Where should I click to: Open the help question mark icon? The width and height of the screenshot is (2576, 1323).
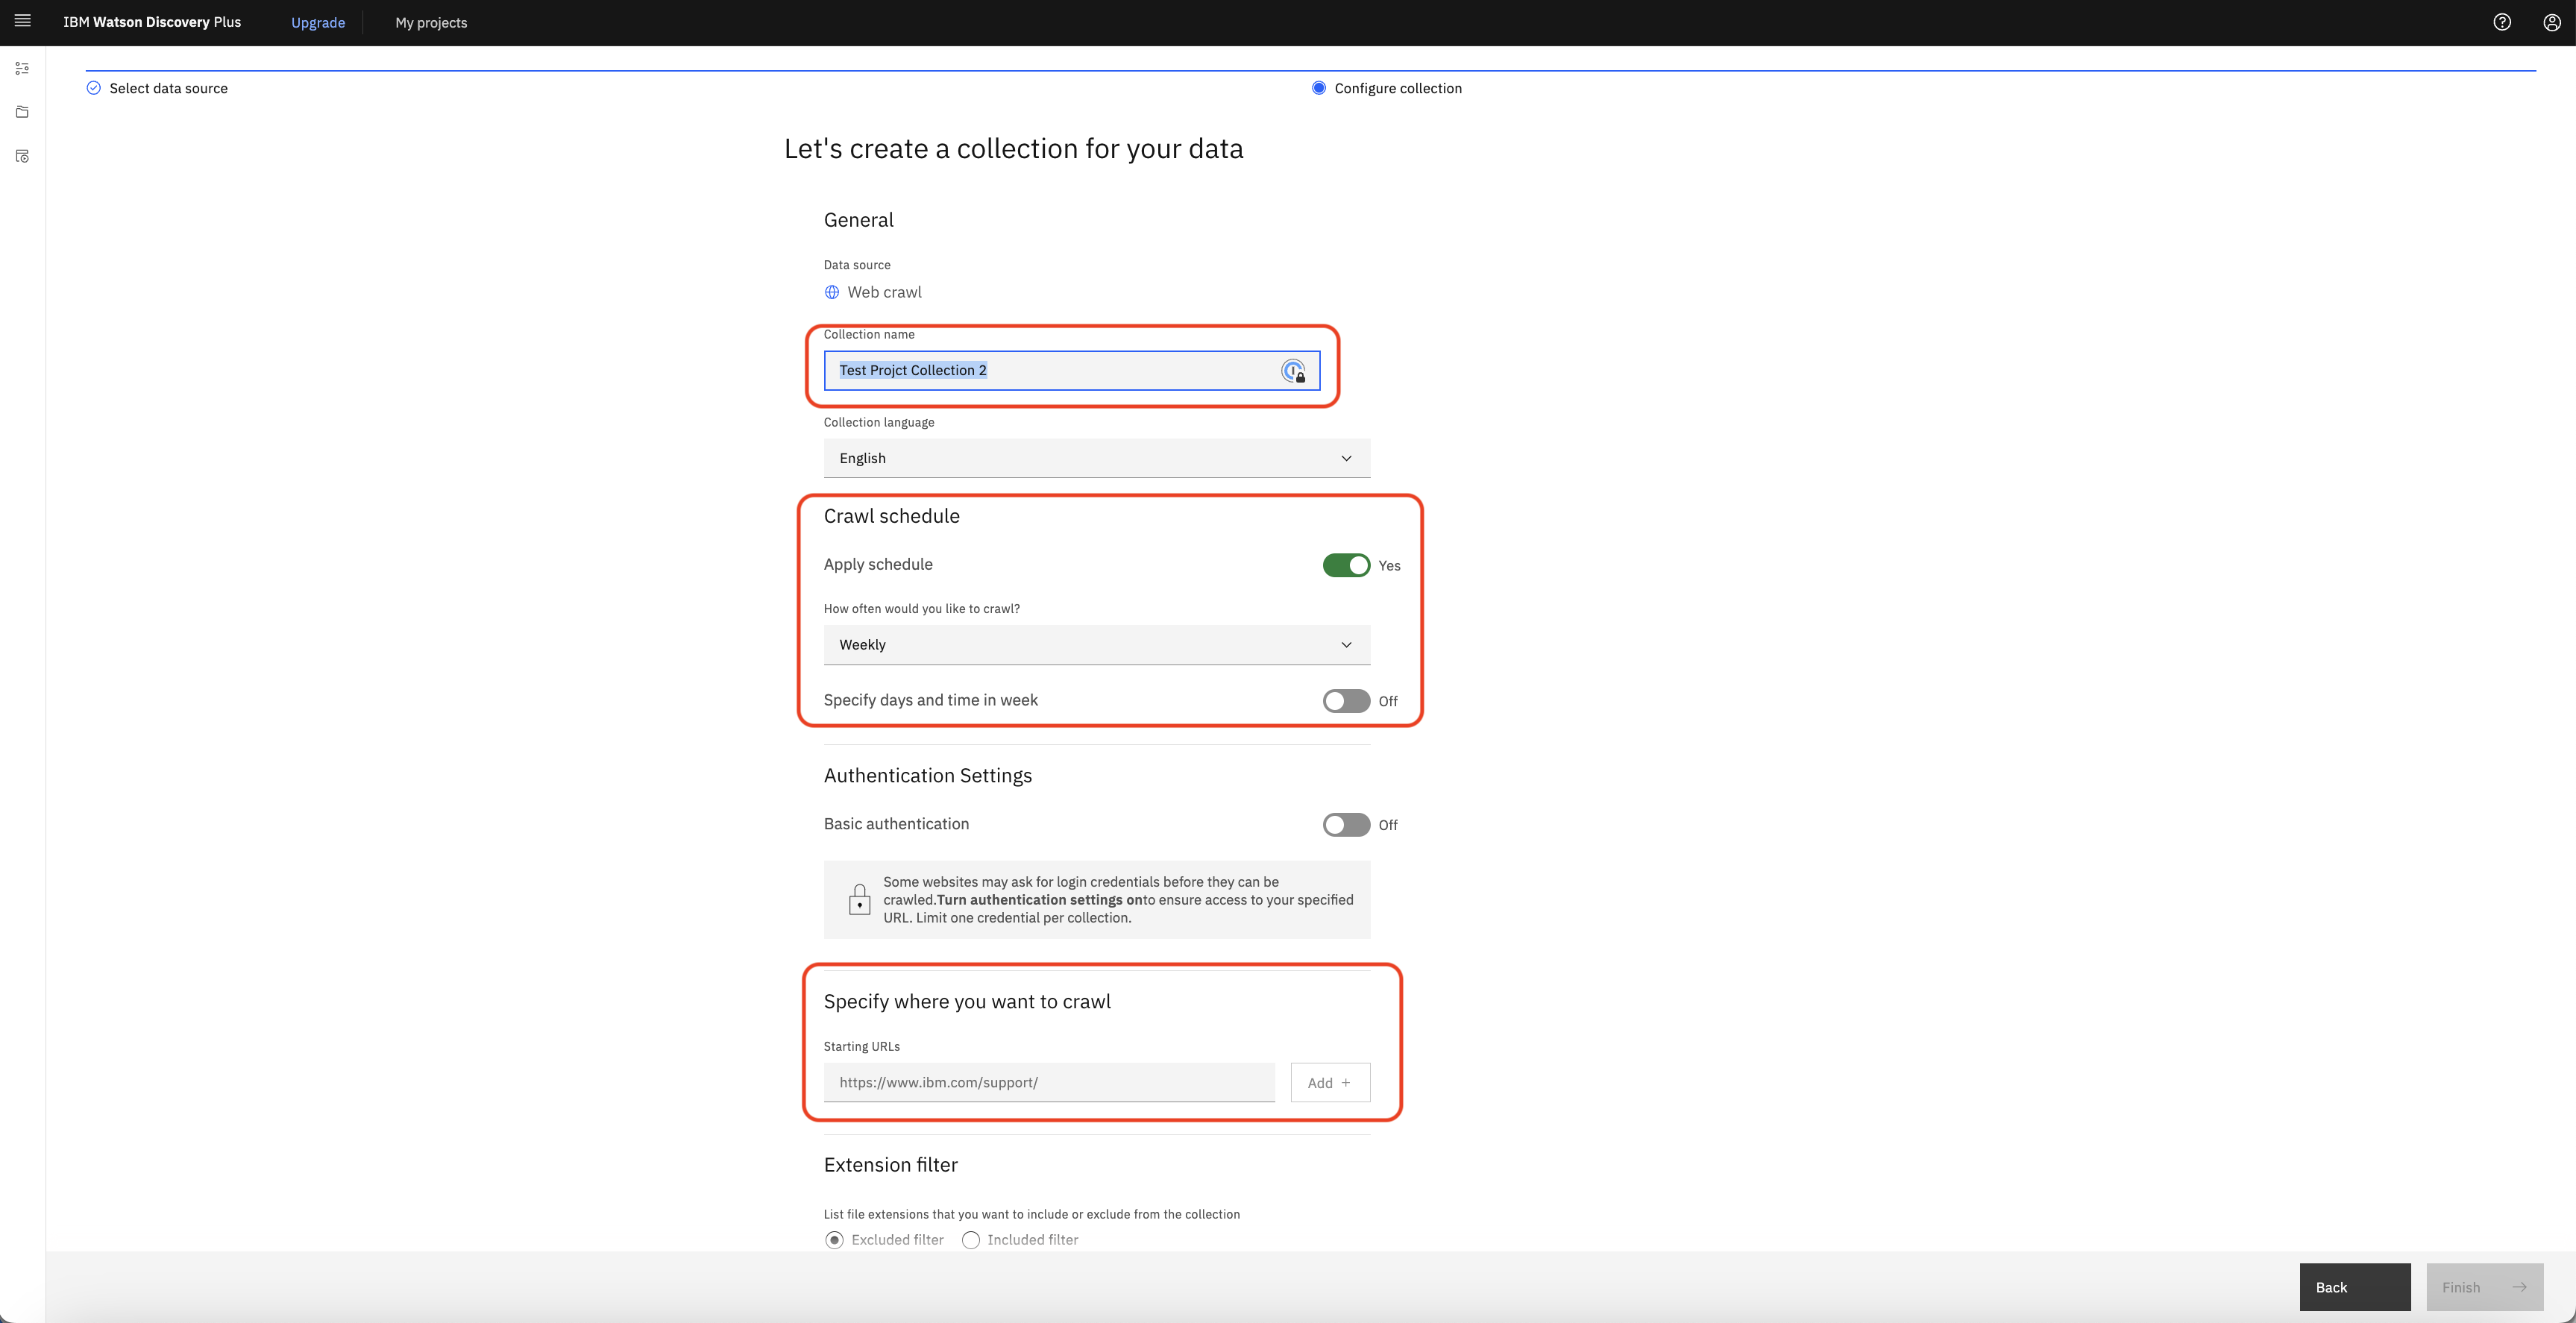(2502, 22)
